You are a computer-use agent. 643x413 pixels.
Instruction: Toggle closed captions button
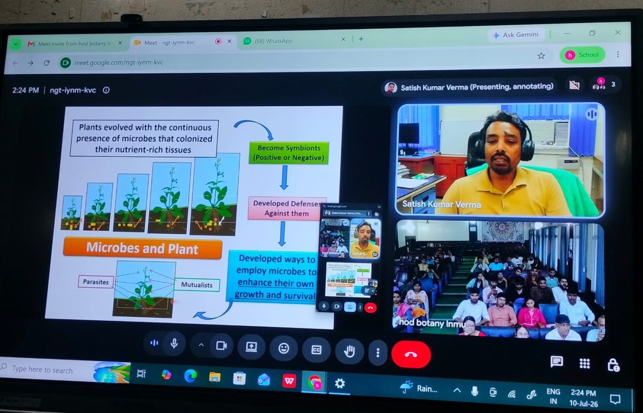[316, 350]
